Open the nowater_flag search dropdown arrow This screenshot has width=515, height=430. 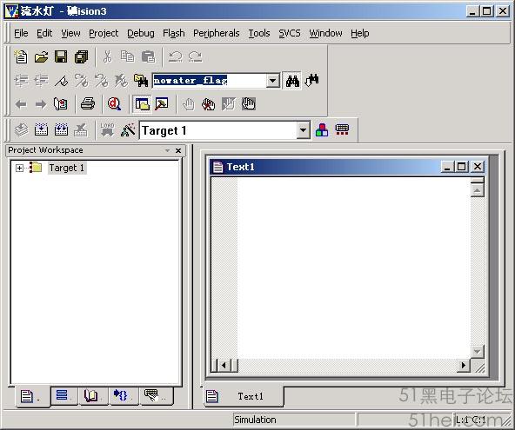pos(272,81)
